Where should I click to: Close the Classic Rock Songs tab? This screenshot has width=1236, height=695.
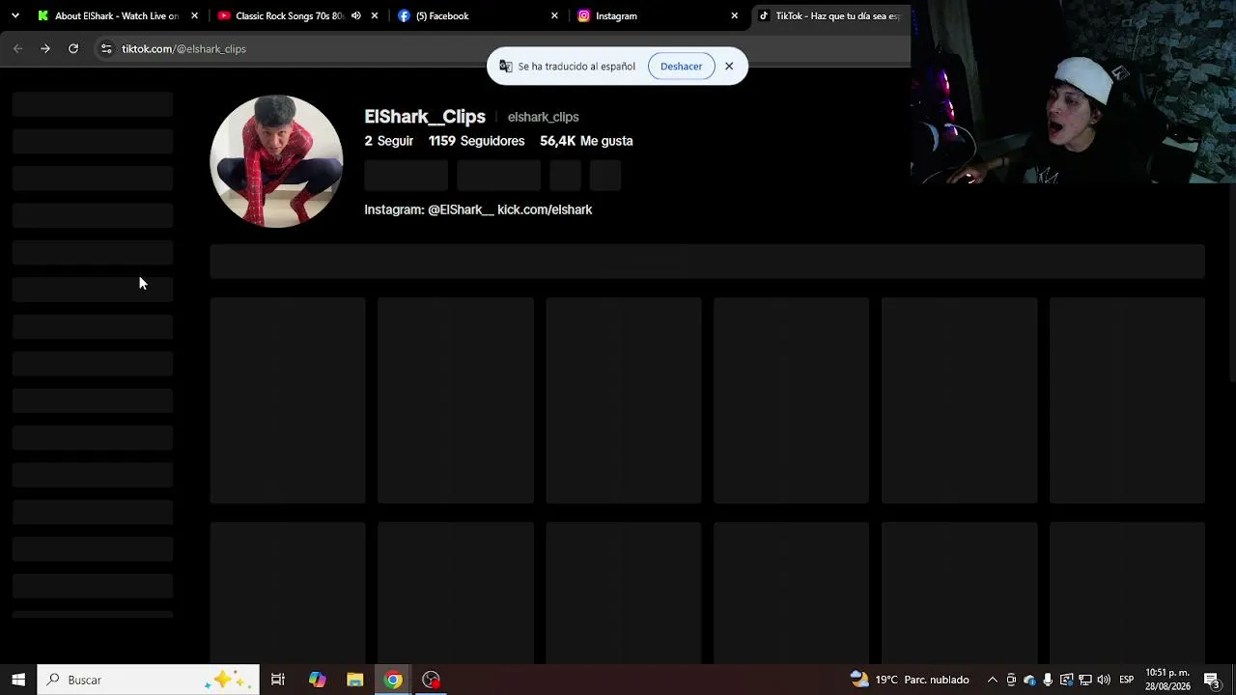(375, 15)
